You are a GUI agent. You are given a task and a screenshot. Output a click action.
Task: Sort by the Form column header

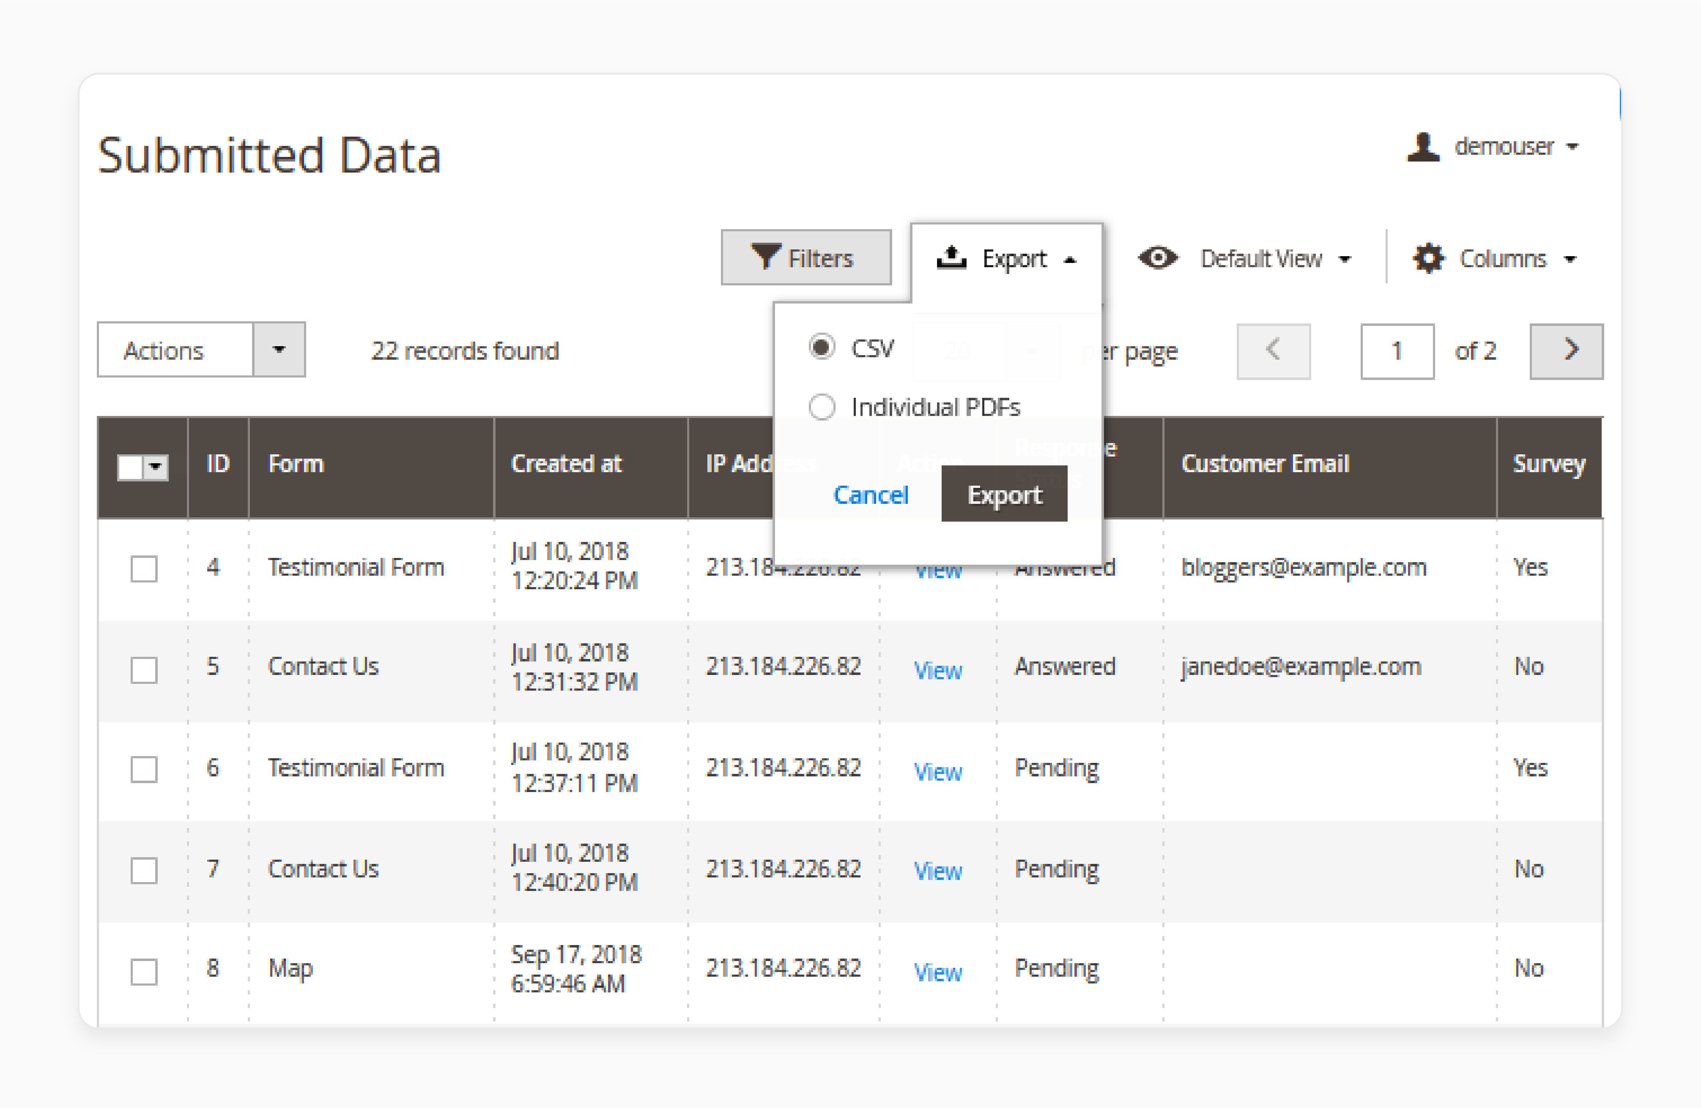coord(372,468)
